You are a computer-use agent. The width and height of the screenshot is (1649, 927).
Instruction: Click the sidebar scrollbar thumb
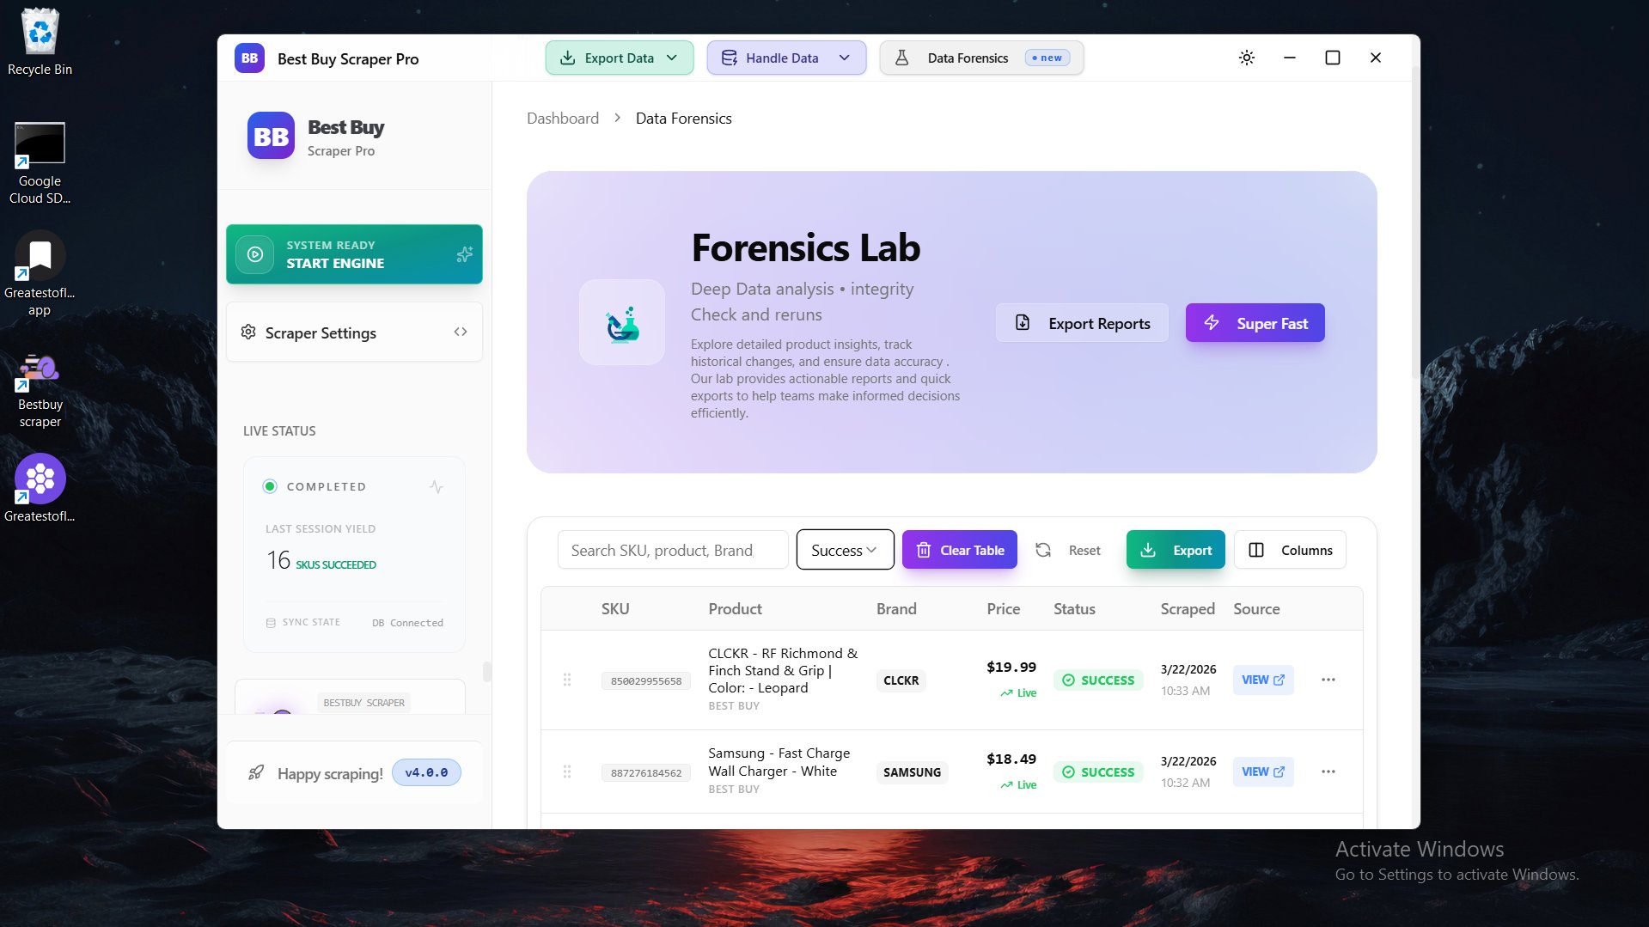point(487,671)
